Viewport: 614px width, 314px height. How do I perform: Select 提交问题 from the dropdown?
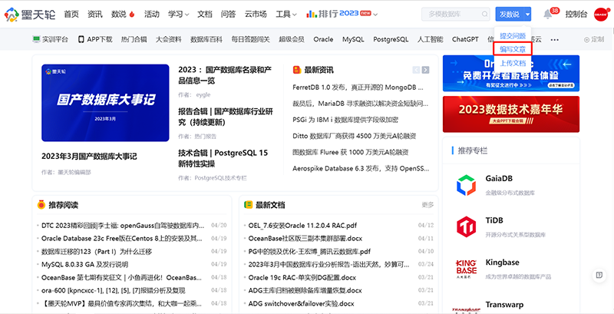513,35
